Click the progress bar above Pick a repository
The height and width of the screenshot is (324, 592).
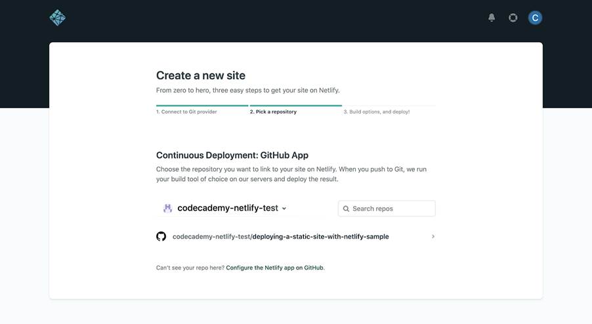click(295, 105)
